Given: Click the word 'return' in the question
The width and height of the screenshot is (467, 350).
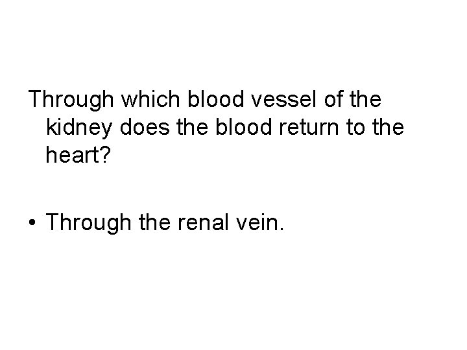Looking at the screenshot, I should pyautogui.click(x=309, y=128).
